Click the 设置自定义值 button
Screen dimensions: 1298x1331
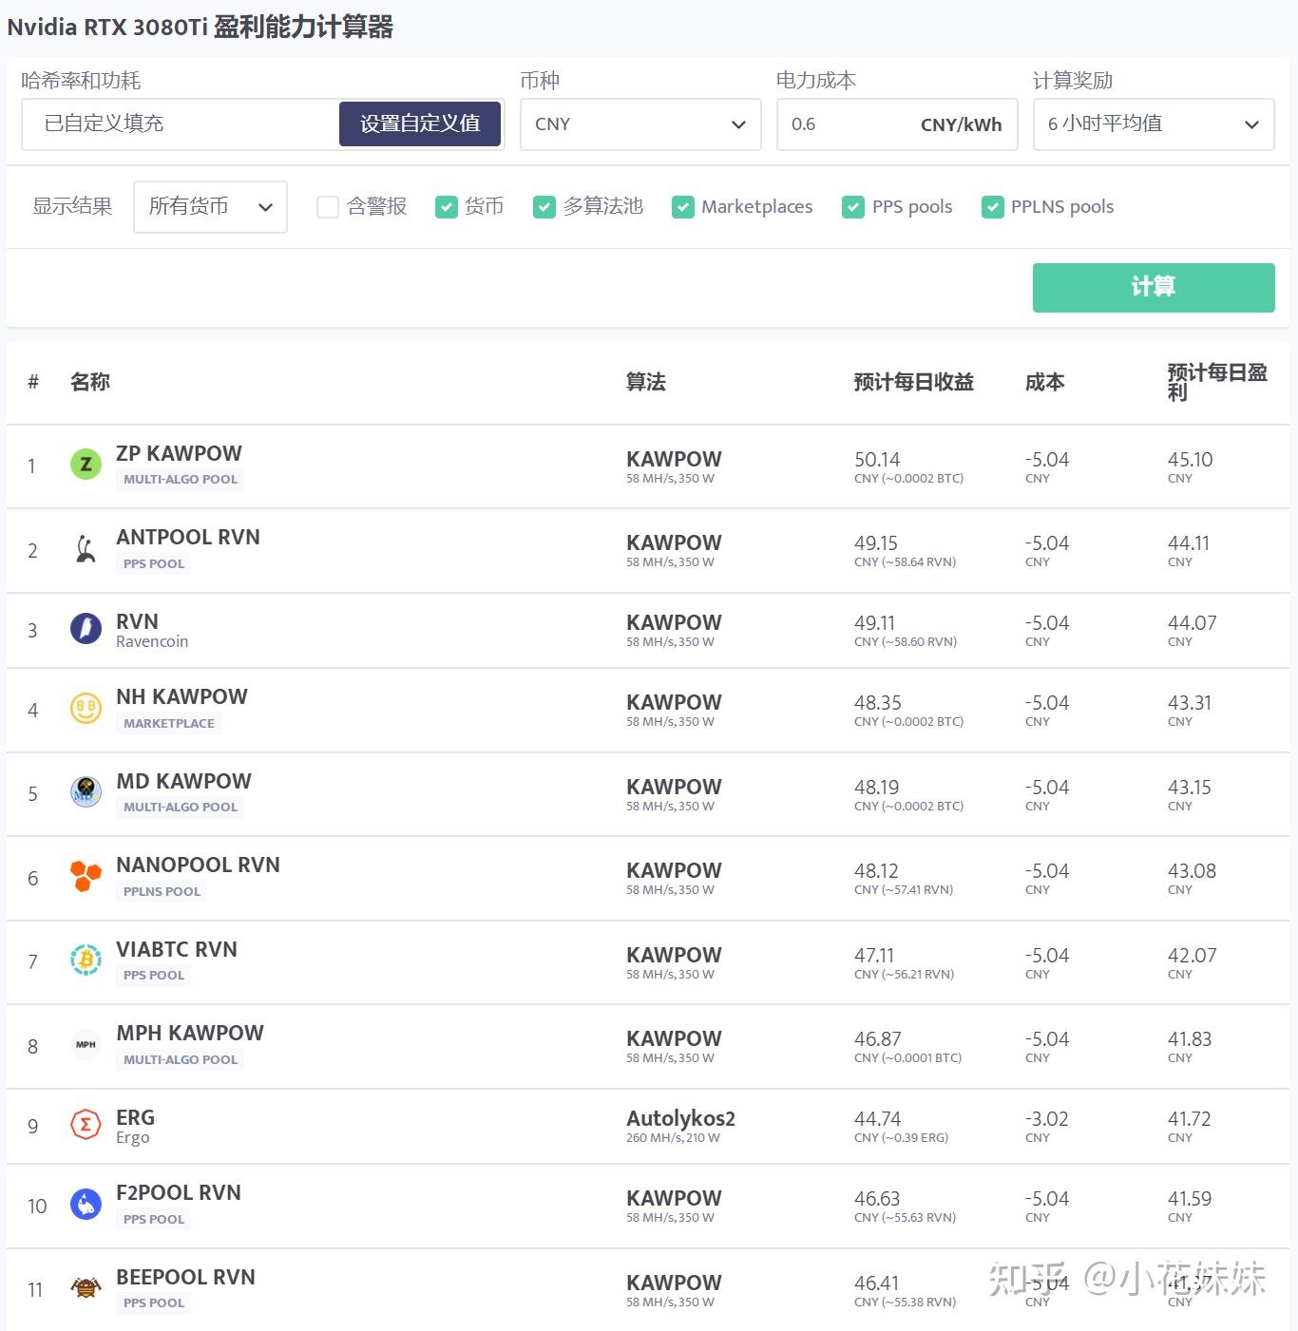coord(420,124)
